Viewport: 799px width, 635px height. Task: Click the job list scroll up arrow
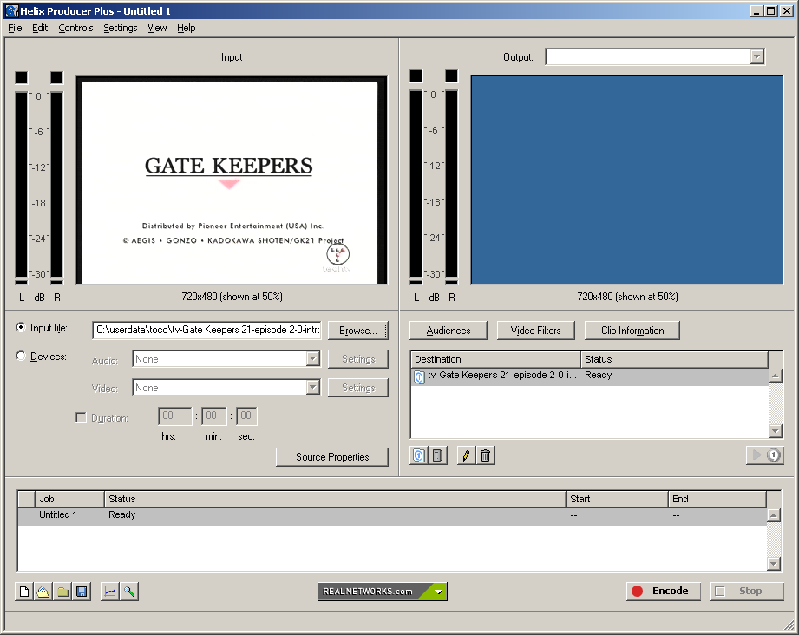(x=774, y=515)
